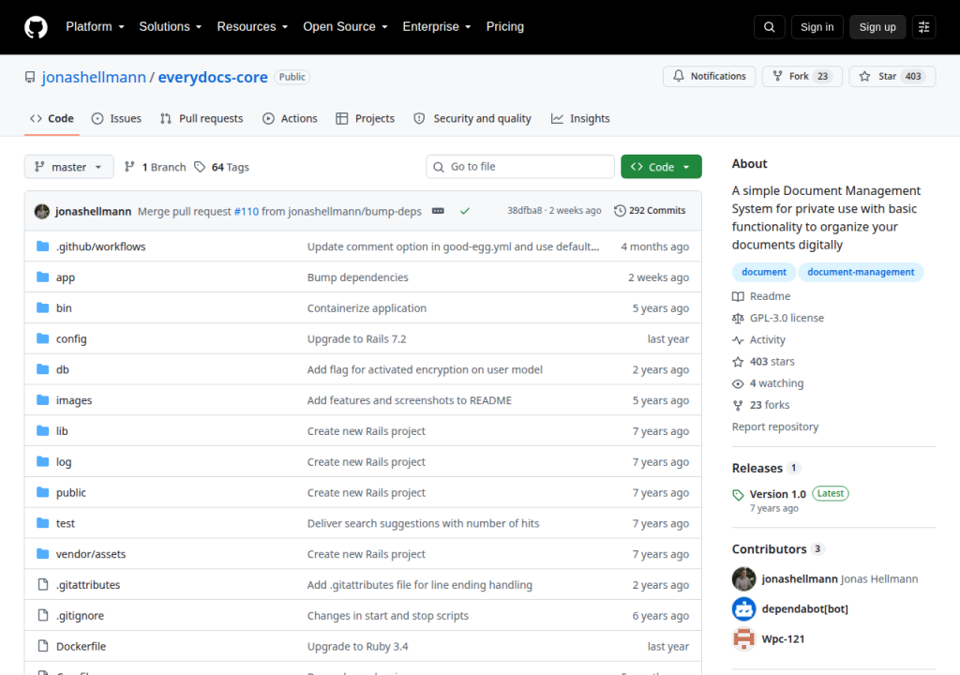Open the Pull requests tab
The height and width of the screenshot is (675, 960).
pyautogui.click(x=202, y=119)
